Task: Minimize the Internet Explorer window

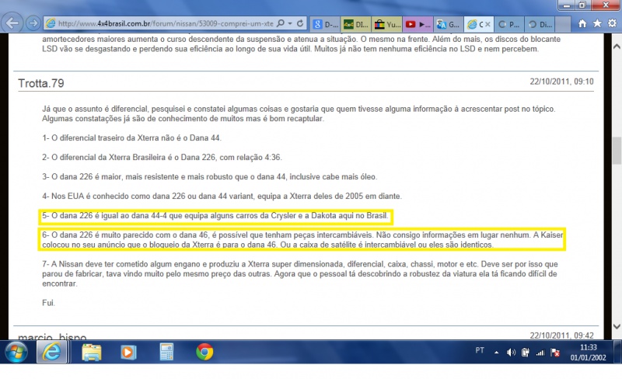Action: [x=567, y=5]
